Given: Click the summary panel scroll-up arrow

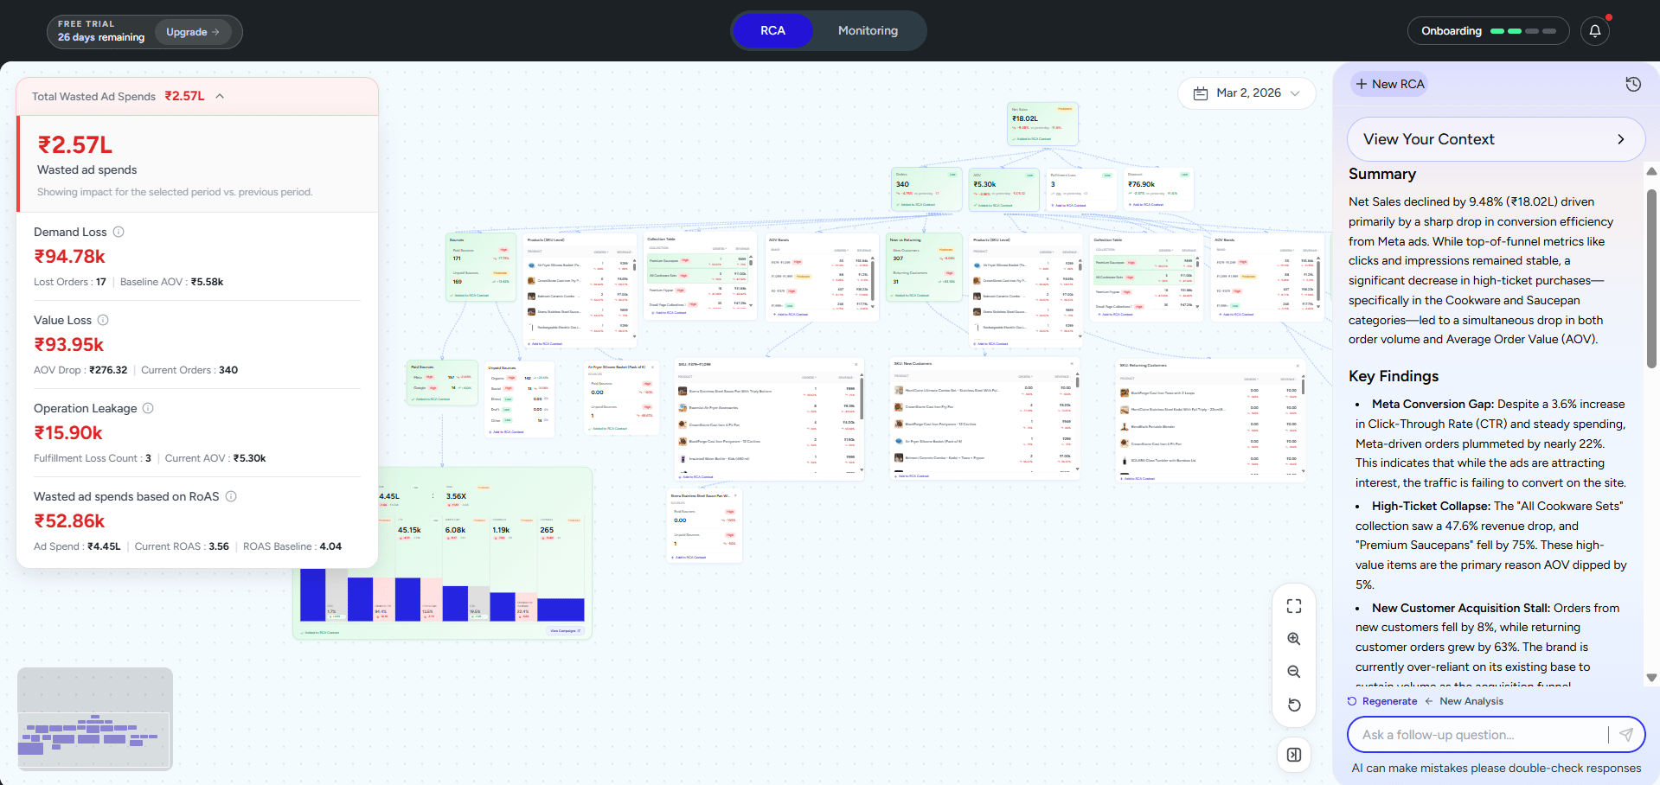Looking at the screenshot, I should point(1651,171).
